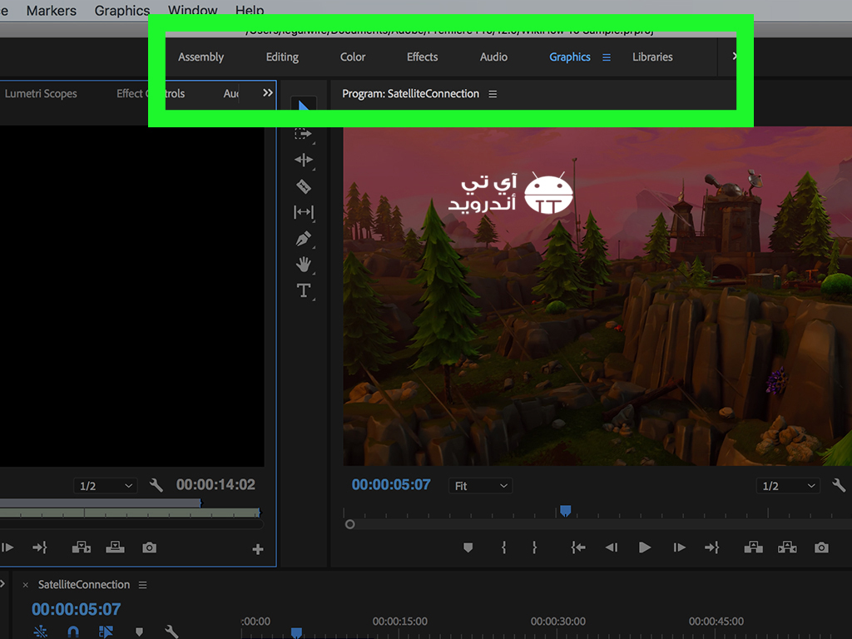
Task: Show more workspaces overflow arrow
Action: tap(734, 56)
